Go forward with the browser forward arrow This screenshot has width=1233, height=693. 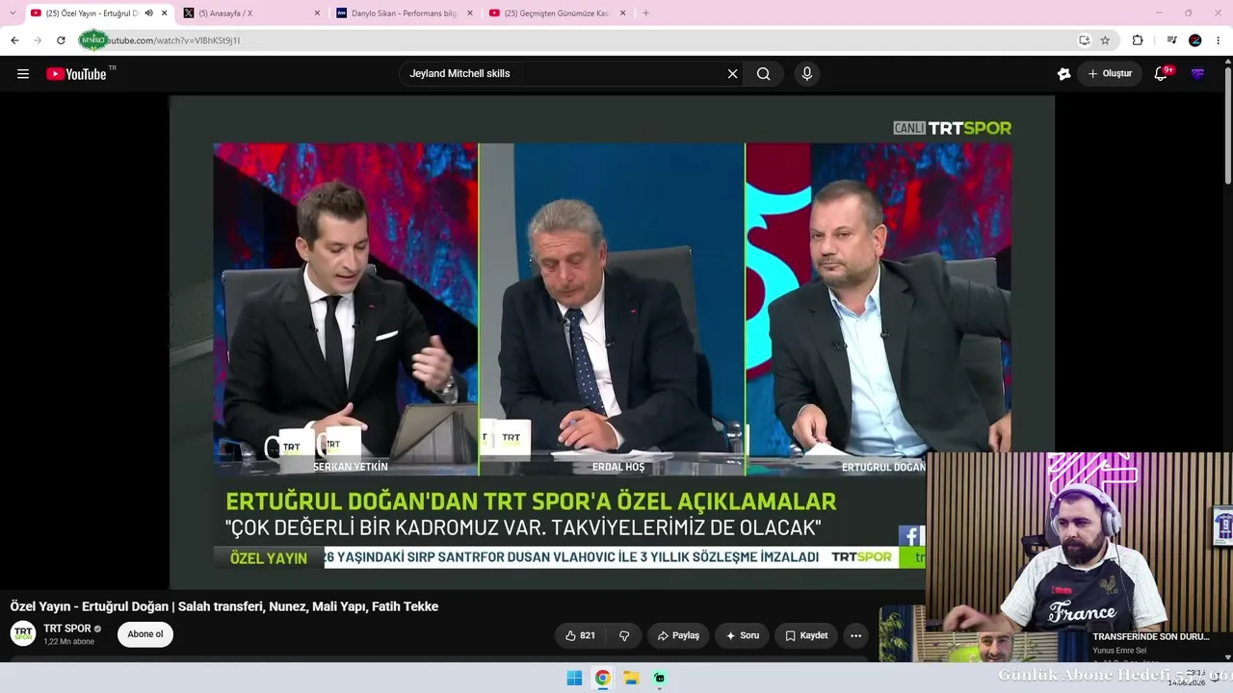pyautogui.click(x=38, y=40)
